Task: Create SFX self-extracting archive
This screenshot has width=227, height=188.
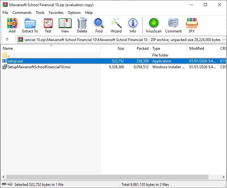Action: tap(191, 25)
